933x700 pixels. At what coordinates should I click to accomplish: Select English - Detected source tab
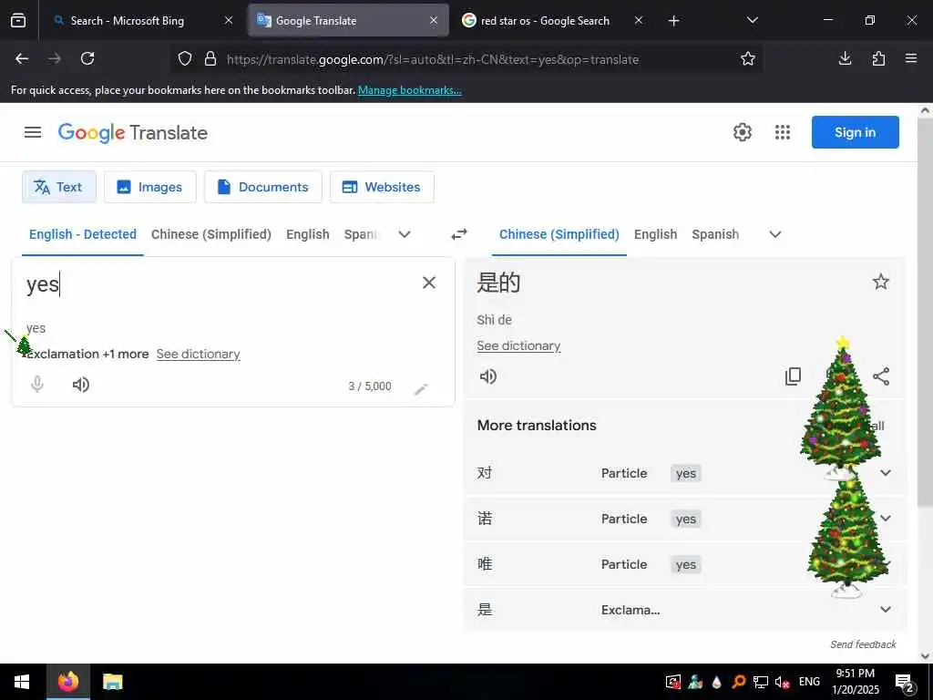pos(83,234)
